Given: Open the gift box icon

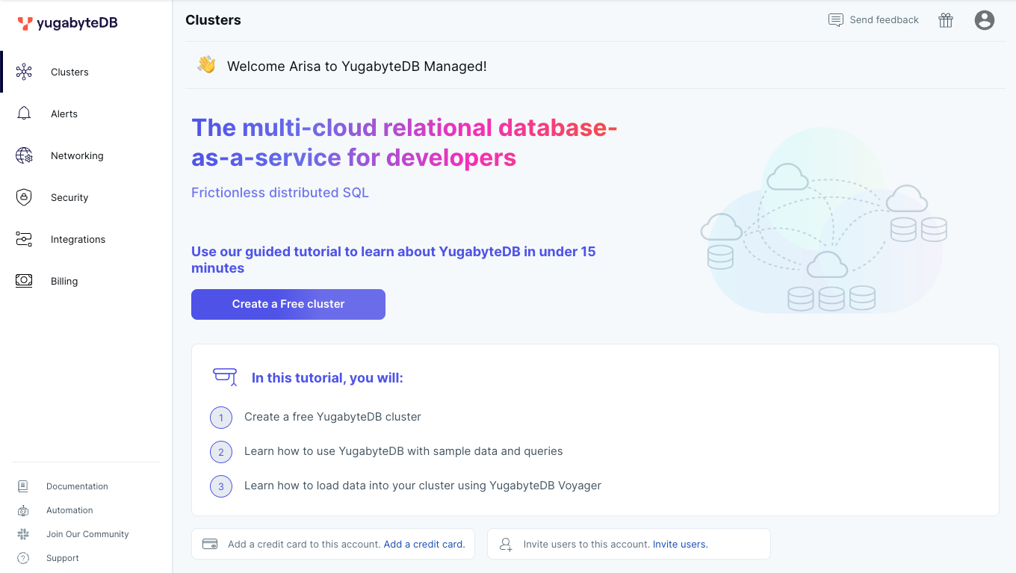Looking at the screenshot, I should click(946, 20).
